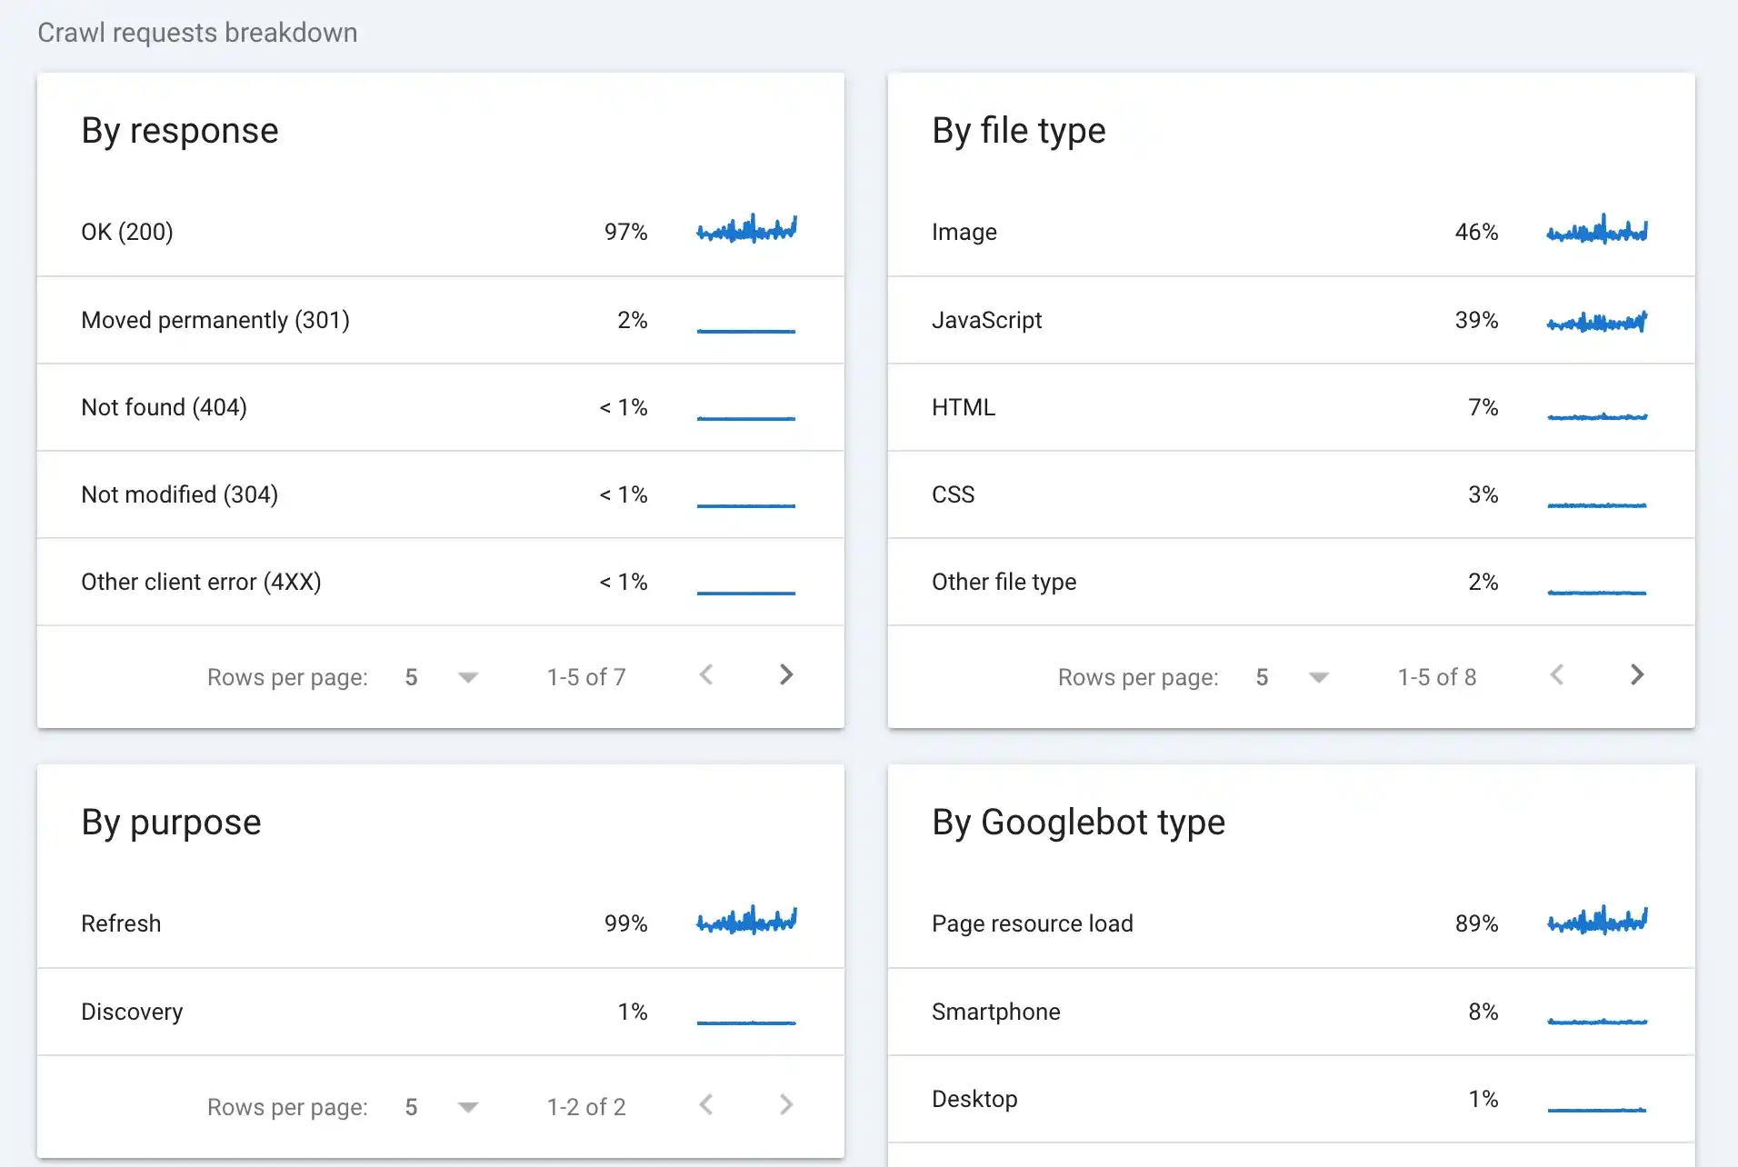
Task: Go to previous page in By purpose card
Action: point(706,1105)
